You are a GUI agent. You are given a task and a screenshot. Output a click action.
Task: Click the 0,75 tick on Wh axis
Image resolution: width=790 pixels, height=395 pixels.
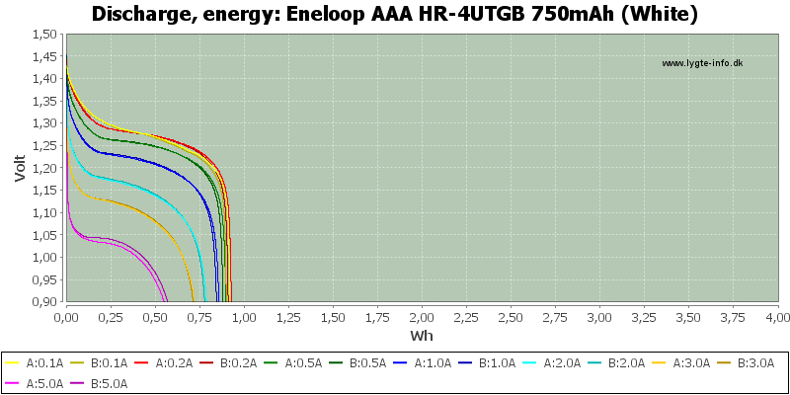coord(199,316)
